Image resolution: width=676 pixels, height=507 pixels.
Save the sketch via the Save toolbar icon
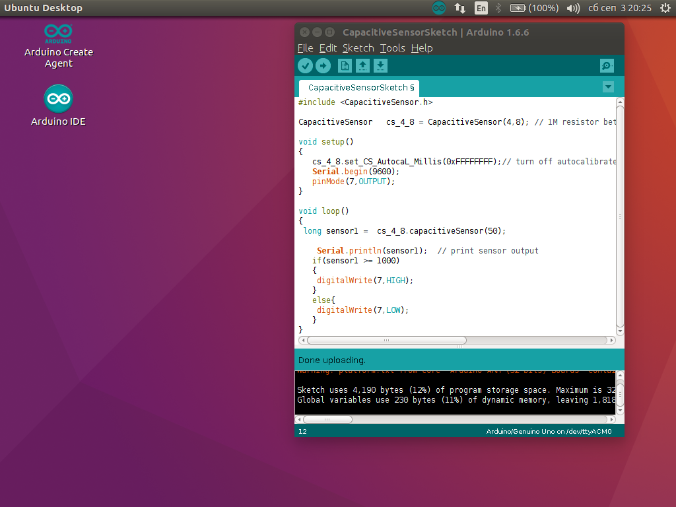pyautogui.click(x=380, y=65)
